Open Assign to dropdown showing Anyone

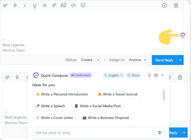pyautogui.click(x=136, y=60)
